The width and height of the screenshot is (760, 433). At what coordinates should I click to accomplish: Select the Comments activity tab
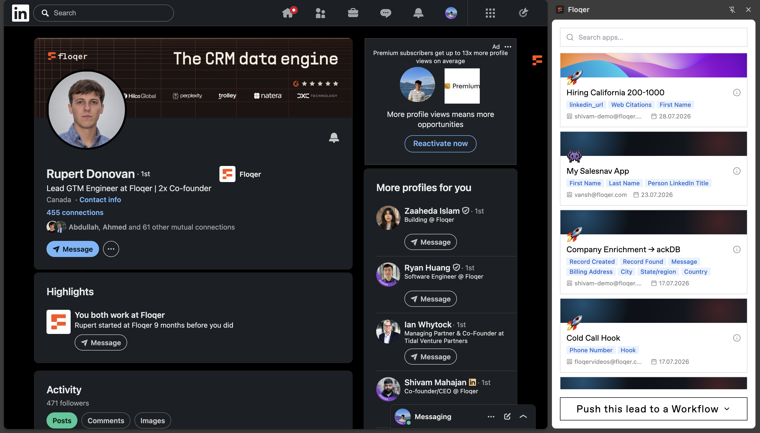106,420
